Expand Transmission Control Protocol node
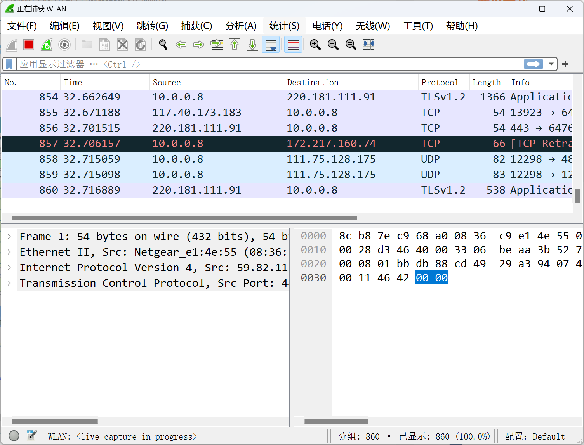Screen dimensions: 584x445 tap(9, 283)
